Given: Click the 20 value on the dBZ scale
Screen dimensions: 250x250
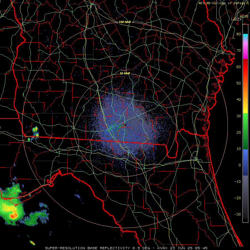Looking at the screenshot, I should click(x=239, y=132).
